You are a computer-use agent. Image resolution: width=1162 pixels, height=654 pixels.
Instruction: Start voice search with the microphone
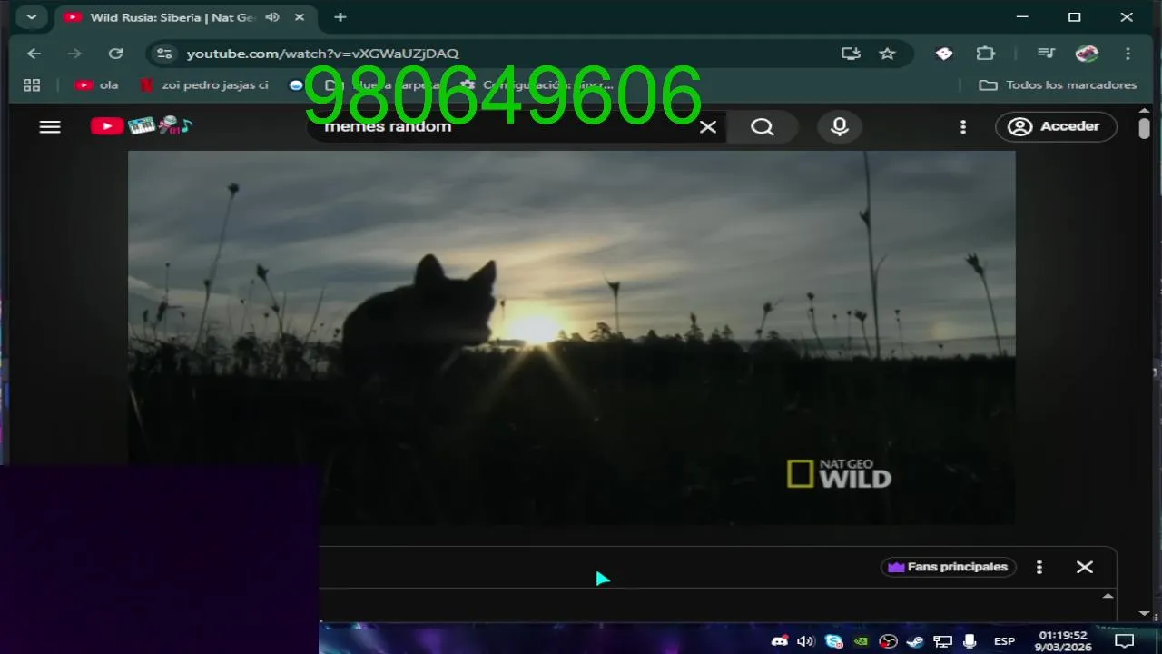click(840, 127)
